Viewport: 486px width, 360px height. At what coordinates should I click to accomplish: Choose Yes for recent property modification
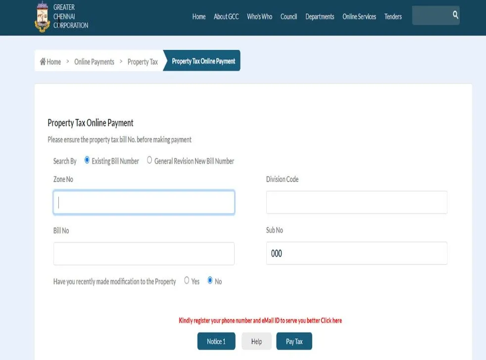pos(186,280)
